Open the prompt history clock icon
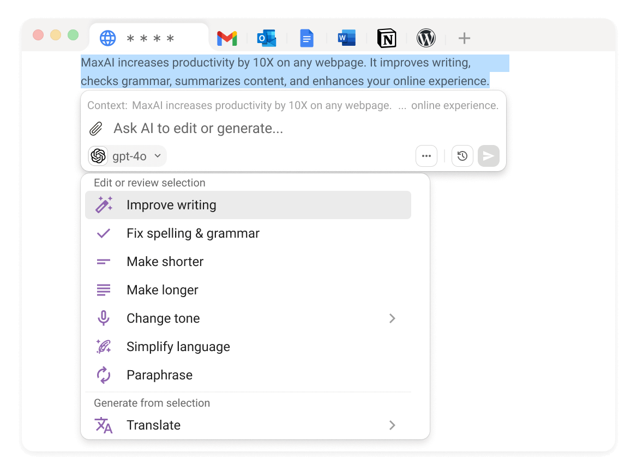Viewport: 637px width, 471px height. pyautogui.click(x=462, y=156)
